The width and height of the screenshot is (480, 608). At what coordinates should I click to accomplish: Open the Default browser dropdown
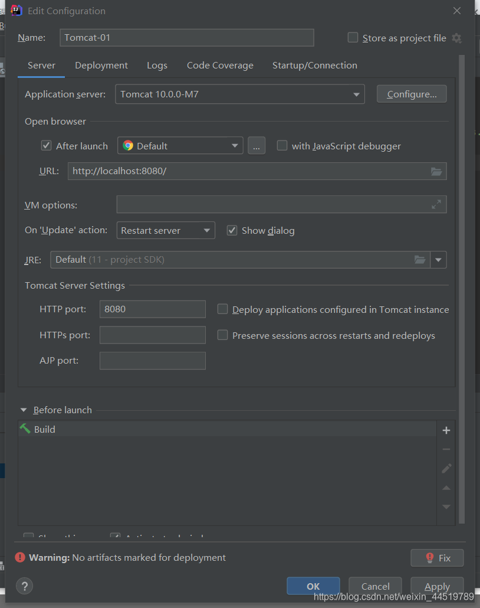[x=180, y=145]
